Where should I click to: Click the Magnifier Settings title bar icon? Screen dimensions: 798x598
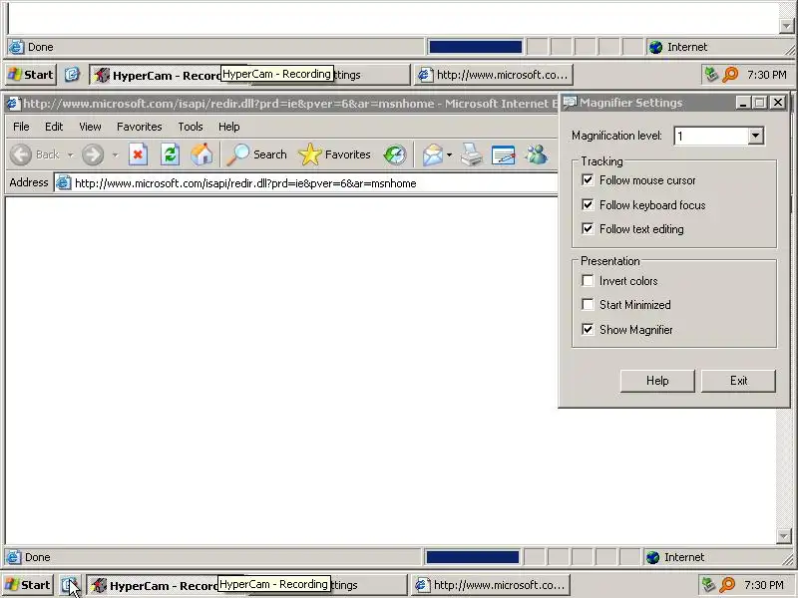click(x=570, y=103)
